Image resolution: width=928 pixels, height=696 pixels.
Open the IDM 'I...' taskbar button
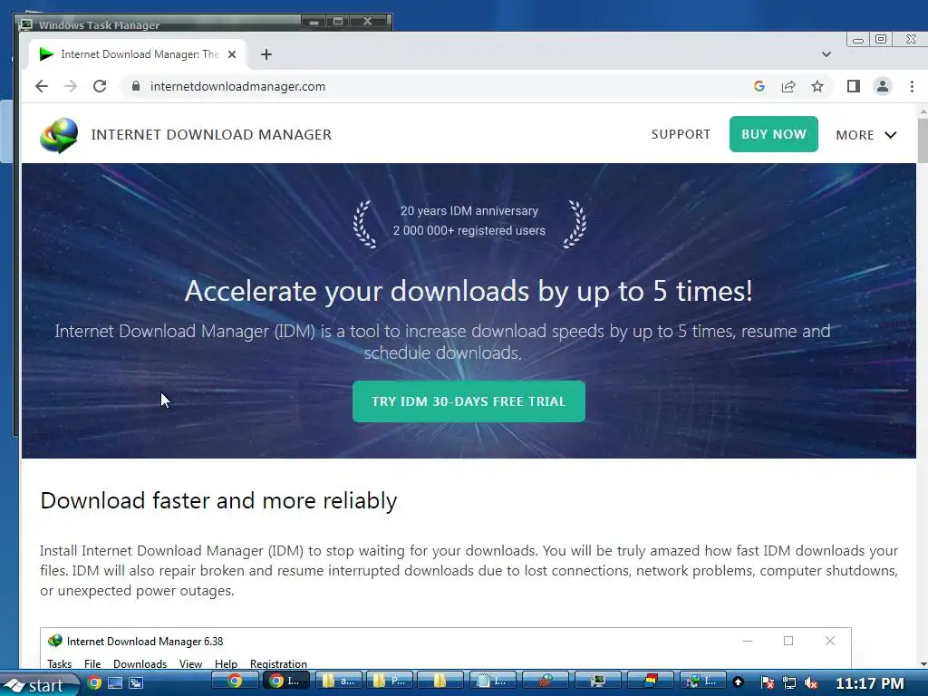[702, 681]
